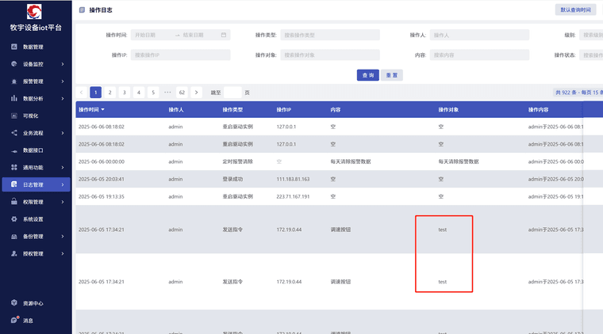Go to page 62 of results
The height and width of the screenshot is (334, 603).
click(x=182, y=93)
